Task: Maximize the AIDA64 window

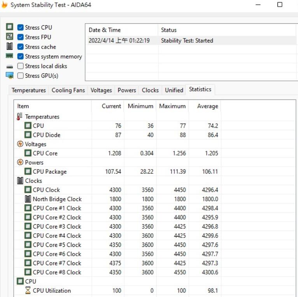Action: (x=280, y=5)
